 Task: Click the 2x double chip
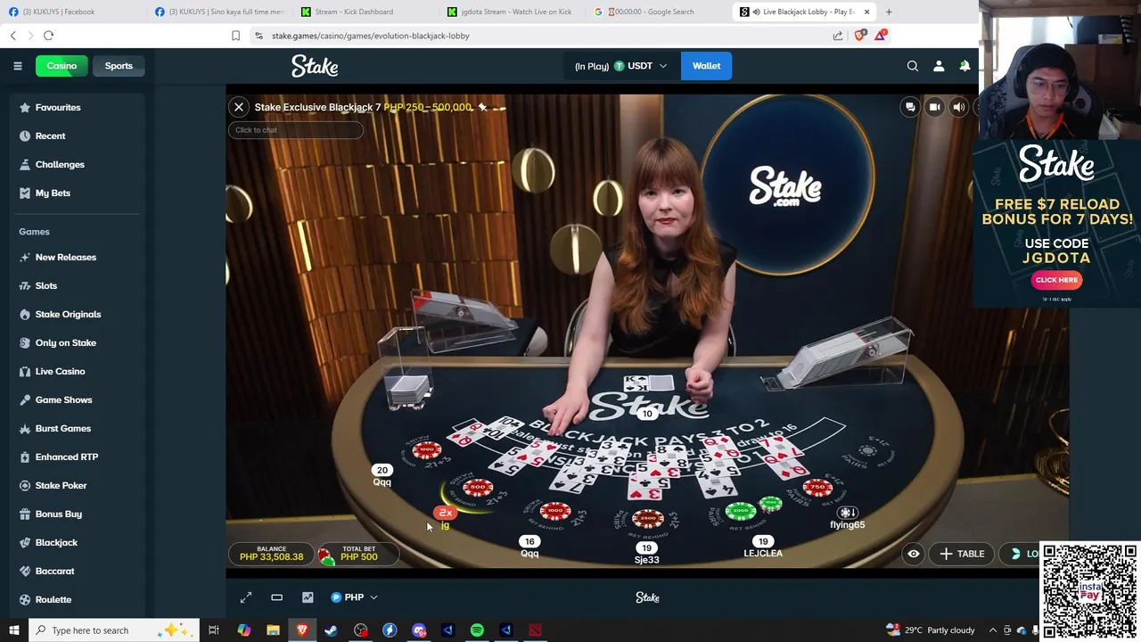445,513
